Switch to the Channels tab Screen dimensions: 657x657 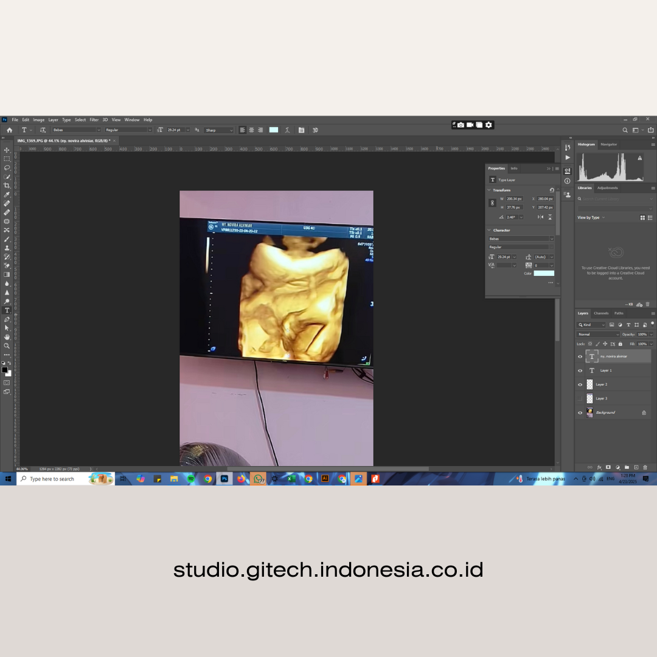pos(600,313)
